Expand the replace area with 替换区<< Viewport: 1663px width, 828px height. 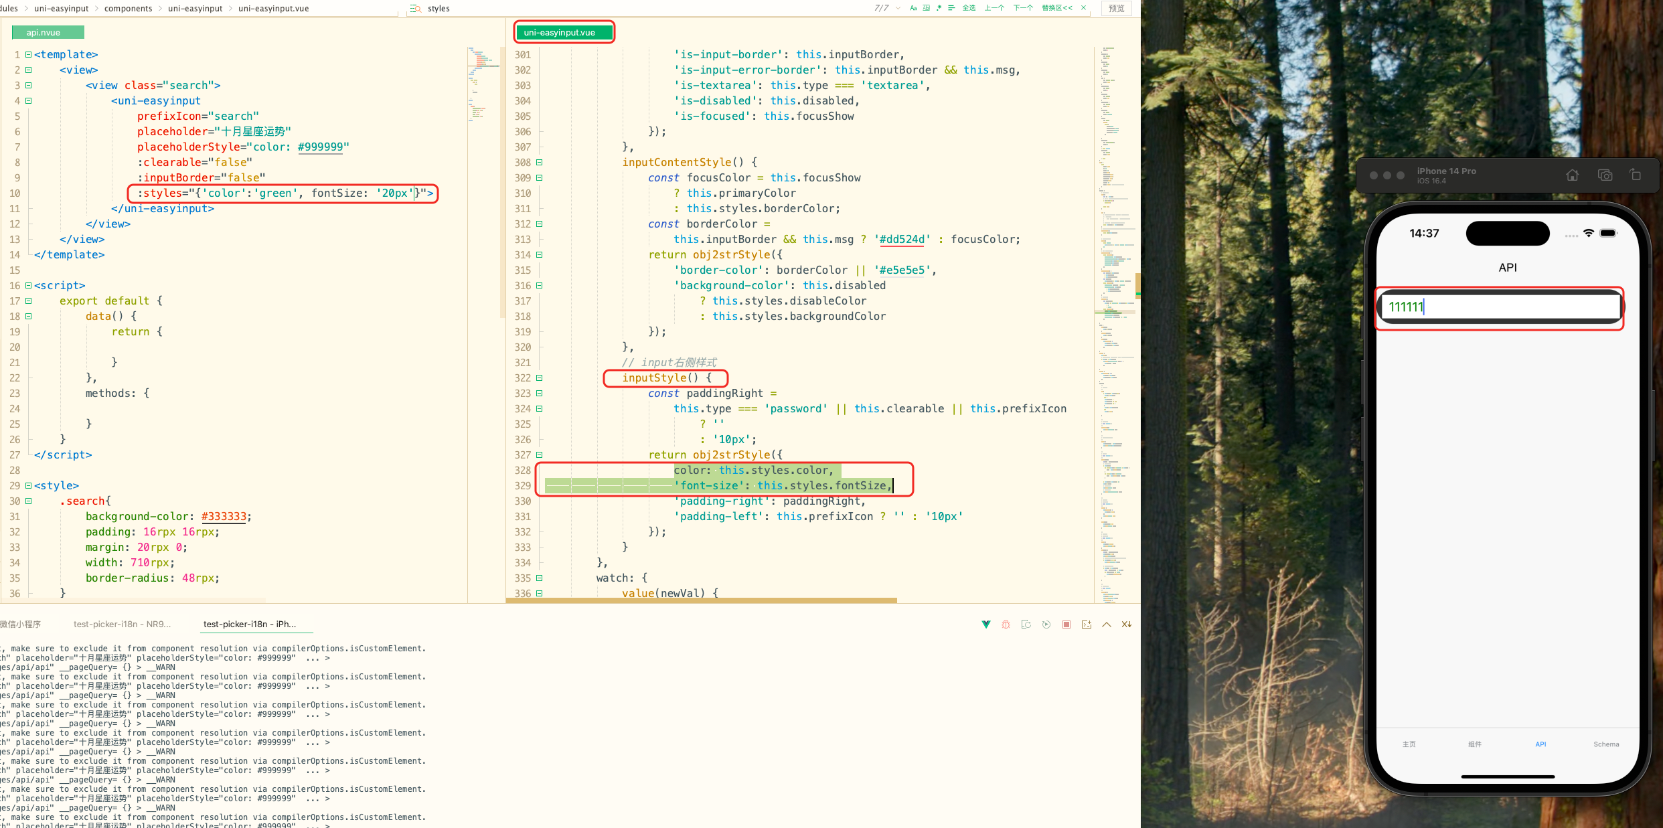click(1057, 8)
